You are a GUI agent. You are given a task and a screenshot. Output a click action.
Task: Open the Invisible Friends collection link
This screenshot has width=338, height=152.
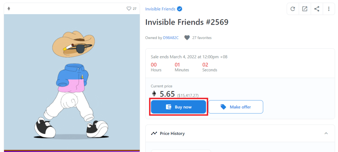tap(160, 9)
